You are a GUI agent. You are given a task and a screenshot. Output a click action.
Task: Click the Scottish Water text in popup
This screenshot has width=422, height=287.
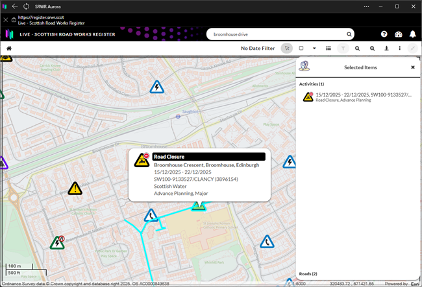tap(170, 187)
